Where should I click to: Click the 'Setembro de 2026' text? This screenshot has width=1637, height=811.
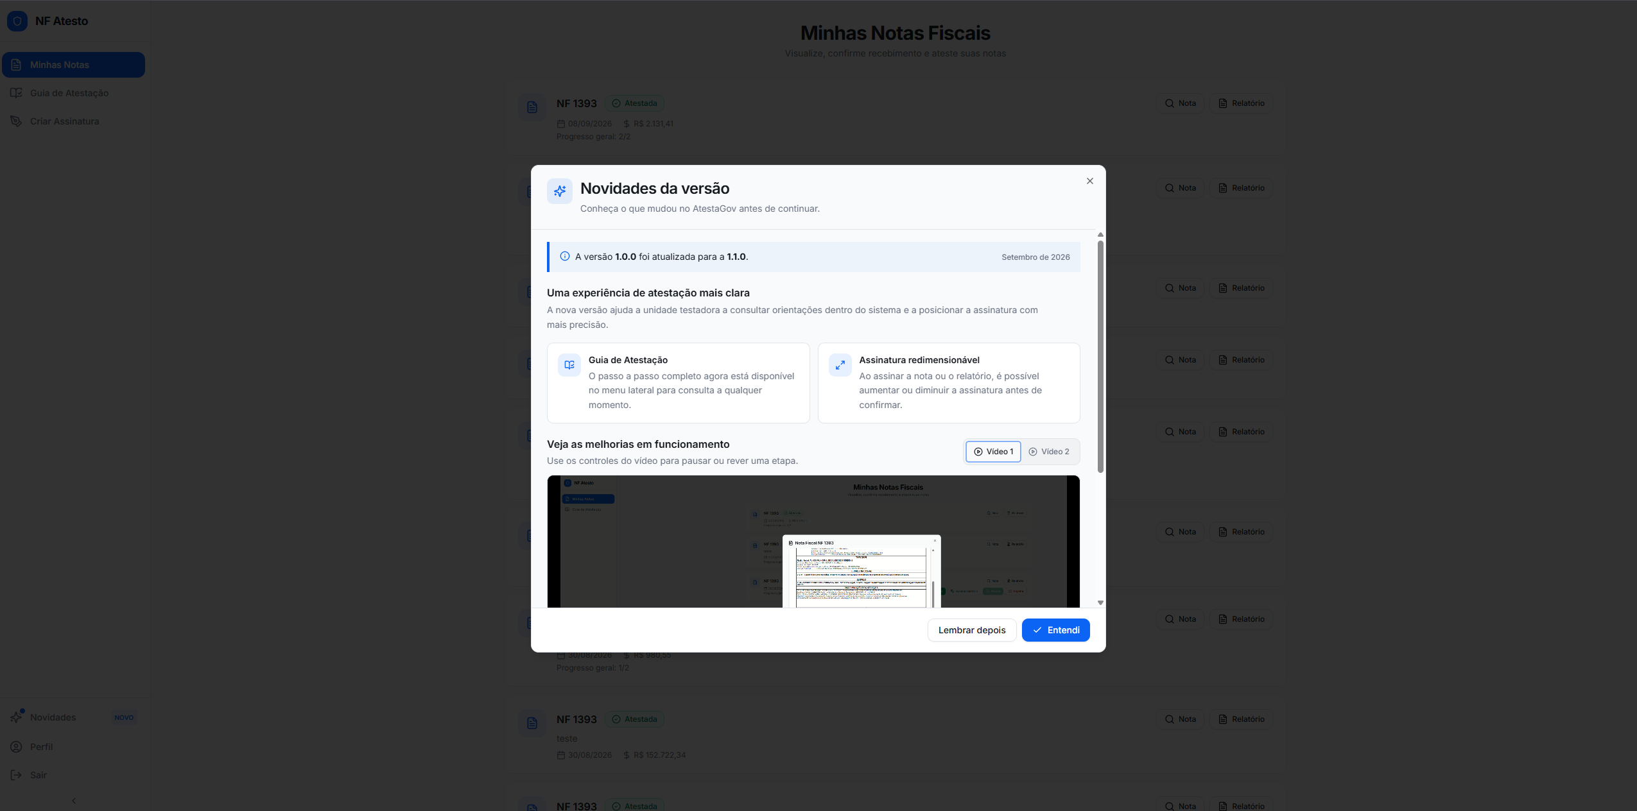[1035, 257]
